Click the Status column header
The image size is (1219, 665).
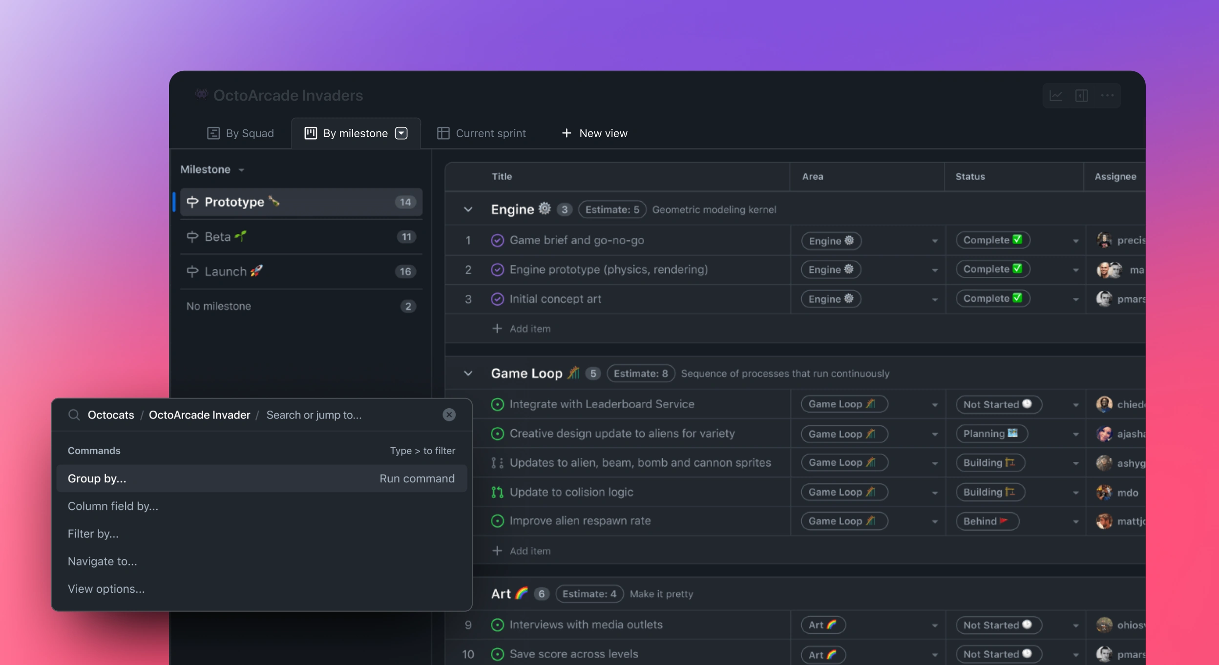click(970, 177)
